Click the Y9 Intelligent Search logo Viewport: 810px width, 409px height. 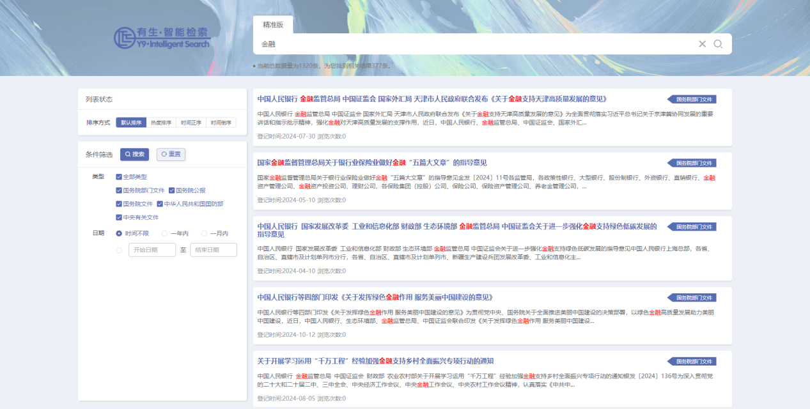162,38
